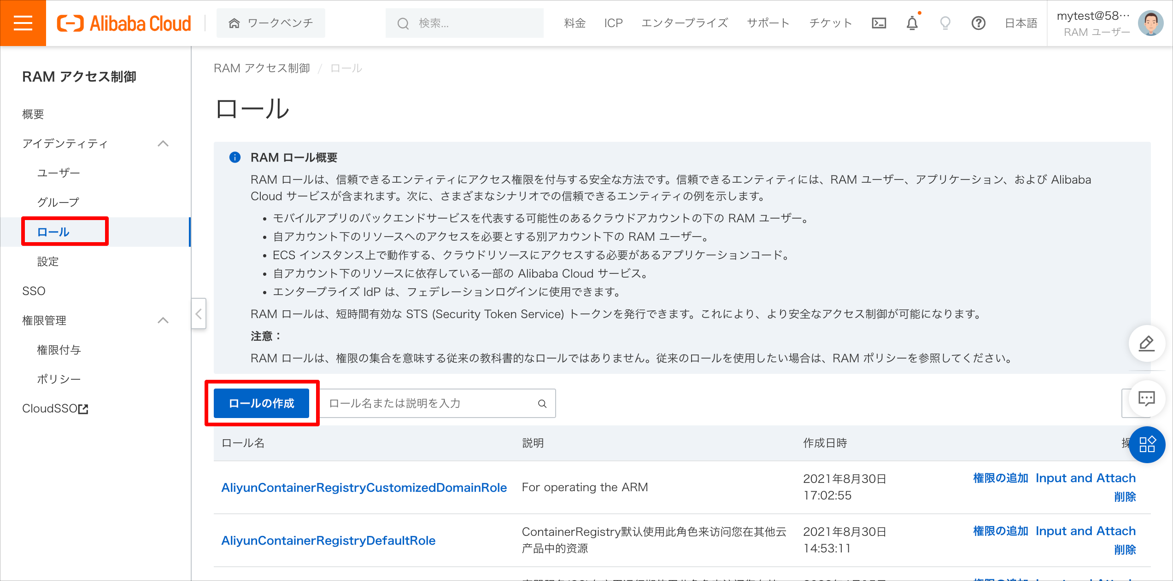The height and width of the screenshot is (581, 1173).
Task: Select the floating pencil edit icon
Action: [x=1147, y=343]
